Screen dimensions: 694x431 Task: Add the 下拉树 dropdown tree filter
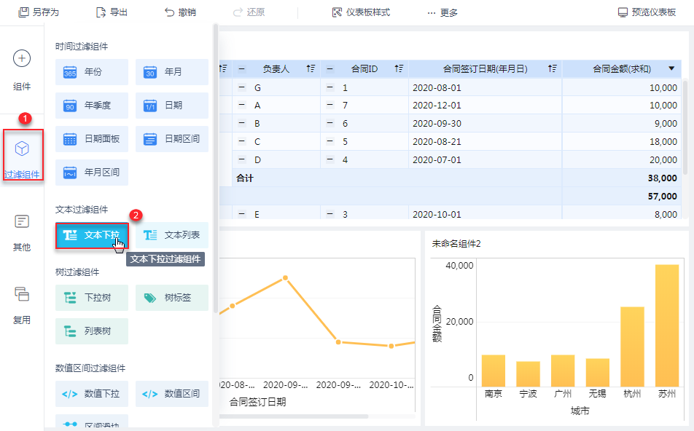pos(92,298)
